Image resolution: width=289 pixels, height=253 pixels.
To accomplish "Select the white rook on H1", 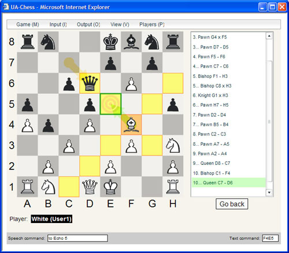I will pyautogui.click(x=173, y=187).
